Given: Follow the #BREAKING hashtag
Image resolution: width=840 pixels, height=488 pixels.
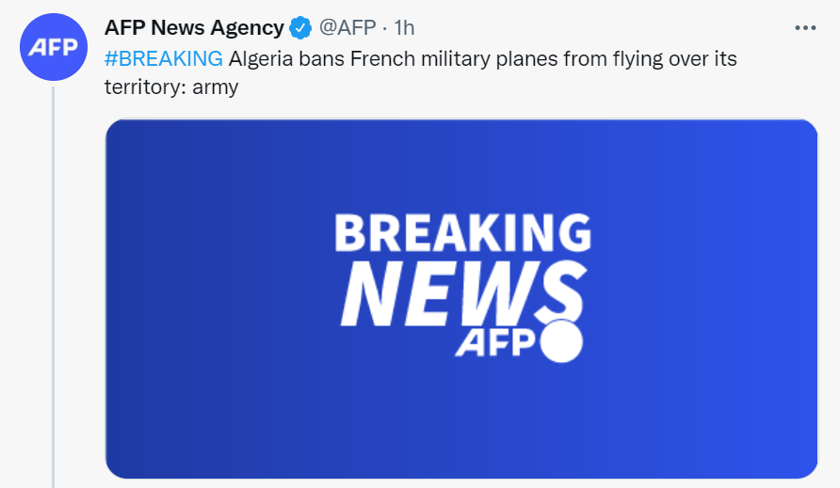Looking at the screenshot, I should tap(164, 58).
